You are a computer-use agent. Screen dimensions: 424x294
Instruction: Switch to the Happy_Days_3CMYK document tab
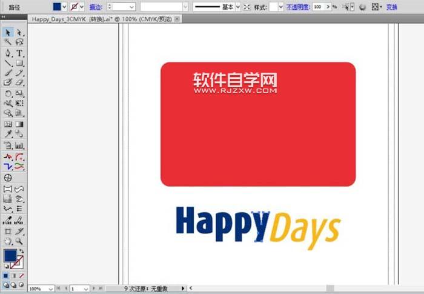point(100,19)
